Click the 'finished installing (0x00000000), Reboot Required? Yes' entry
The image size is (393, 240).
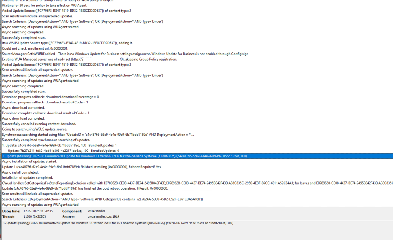coord(81,167)
